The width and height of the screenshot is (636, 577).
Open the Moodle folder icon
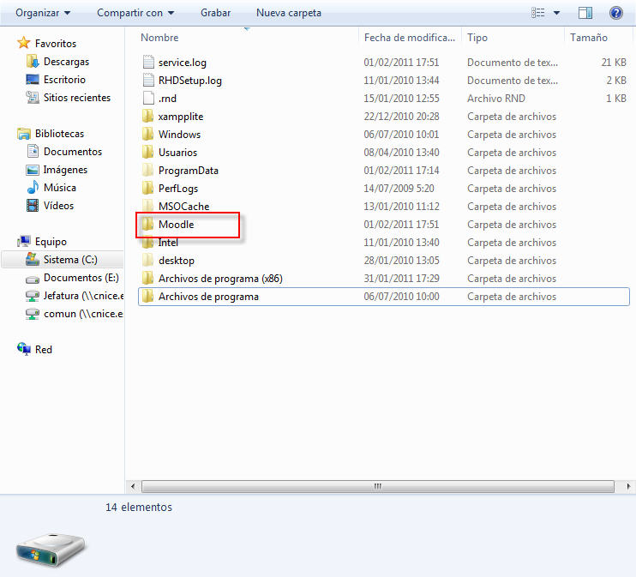[147, 225]
